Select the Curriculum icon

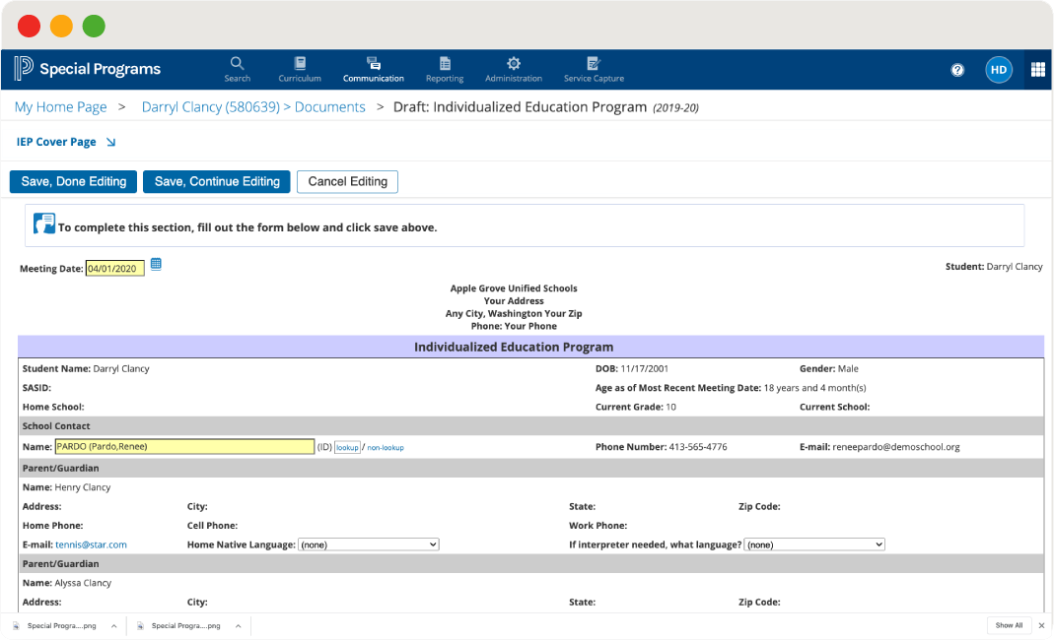[300, 68]
